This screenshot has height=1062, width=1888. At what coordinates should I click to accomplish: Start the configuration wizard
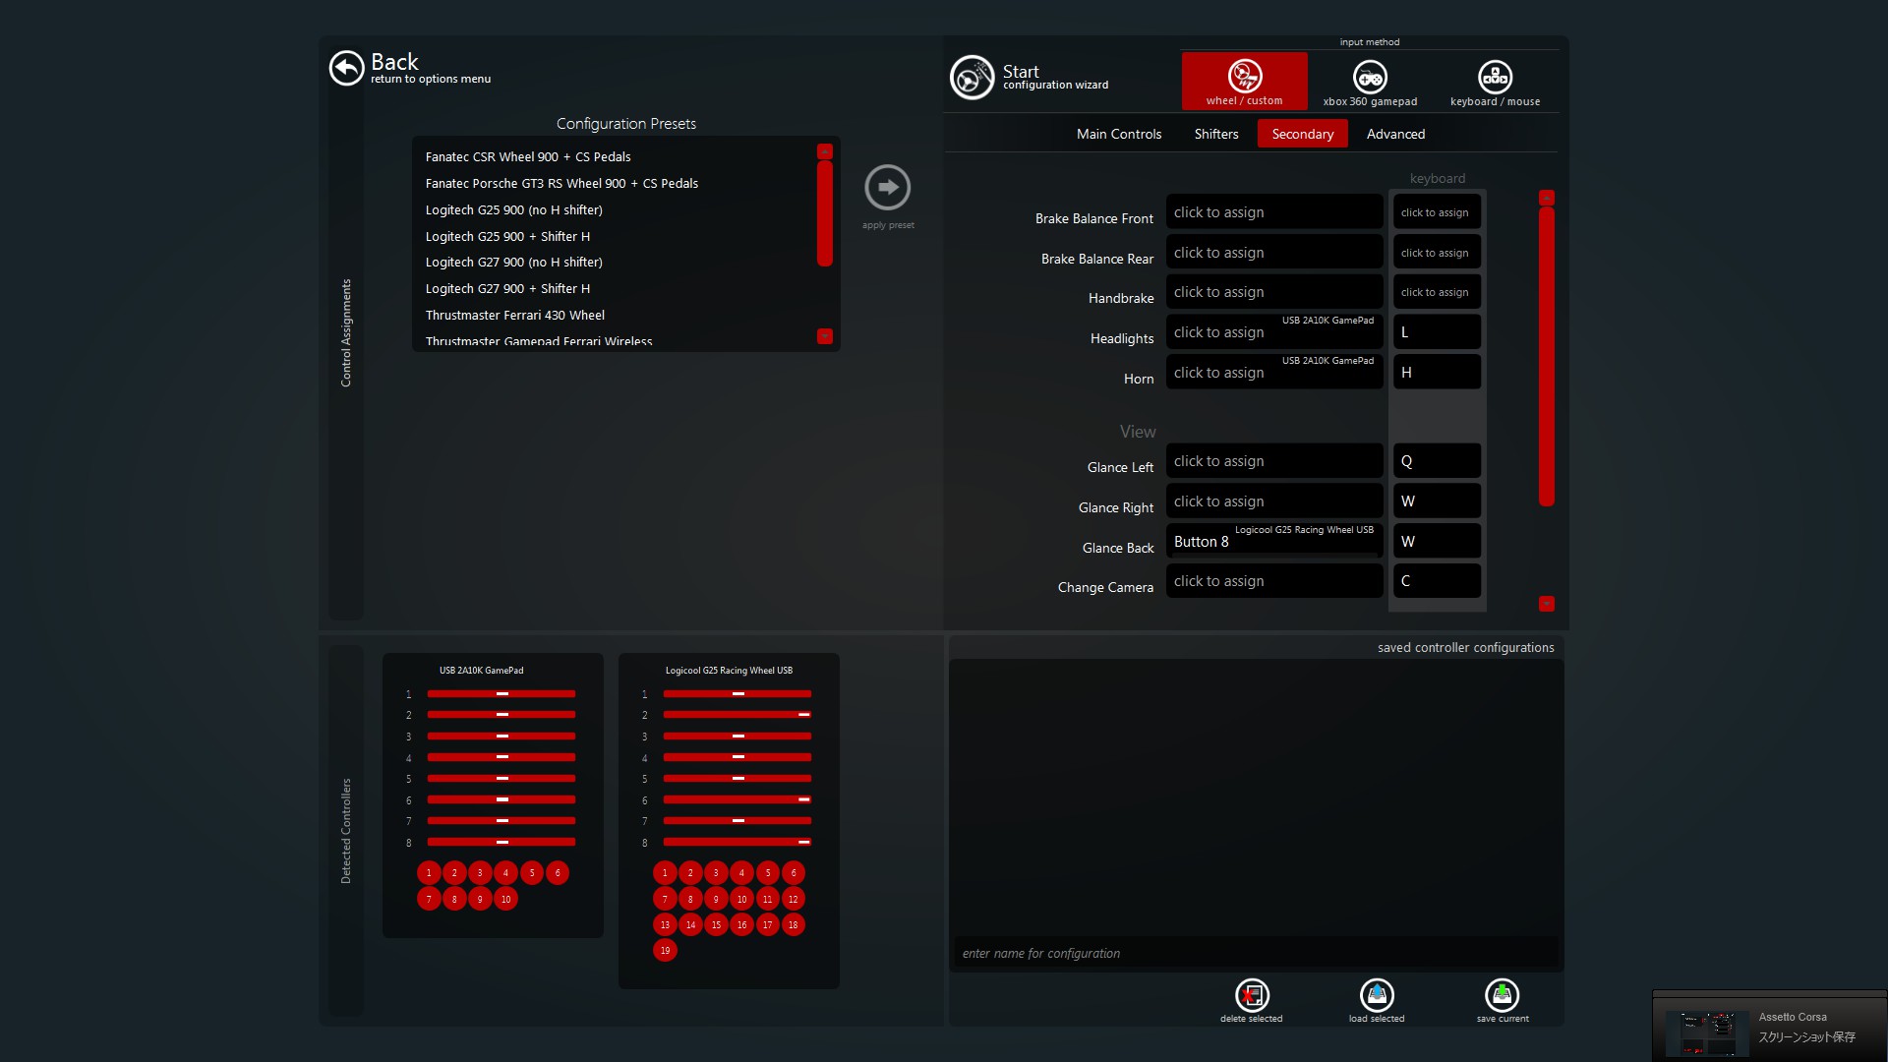point(972,78)
